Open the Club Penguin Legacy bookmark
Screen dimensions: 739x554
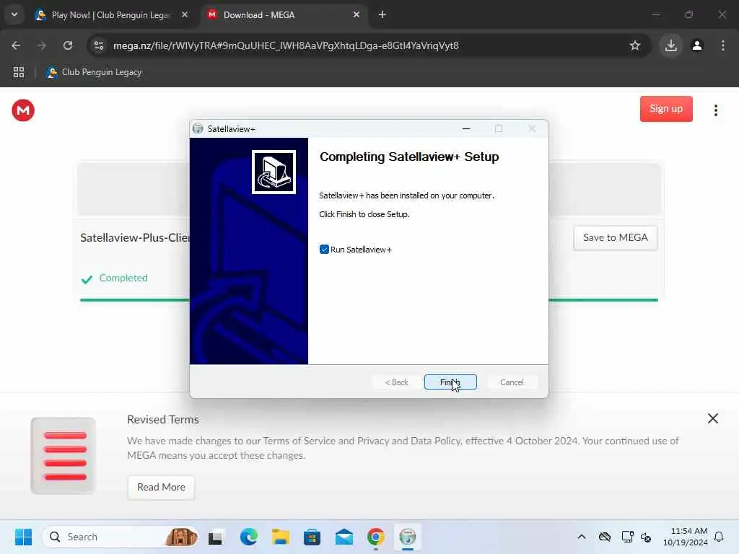[95, 72]
